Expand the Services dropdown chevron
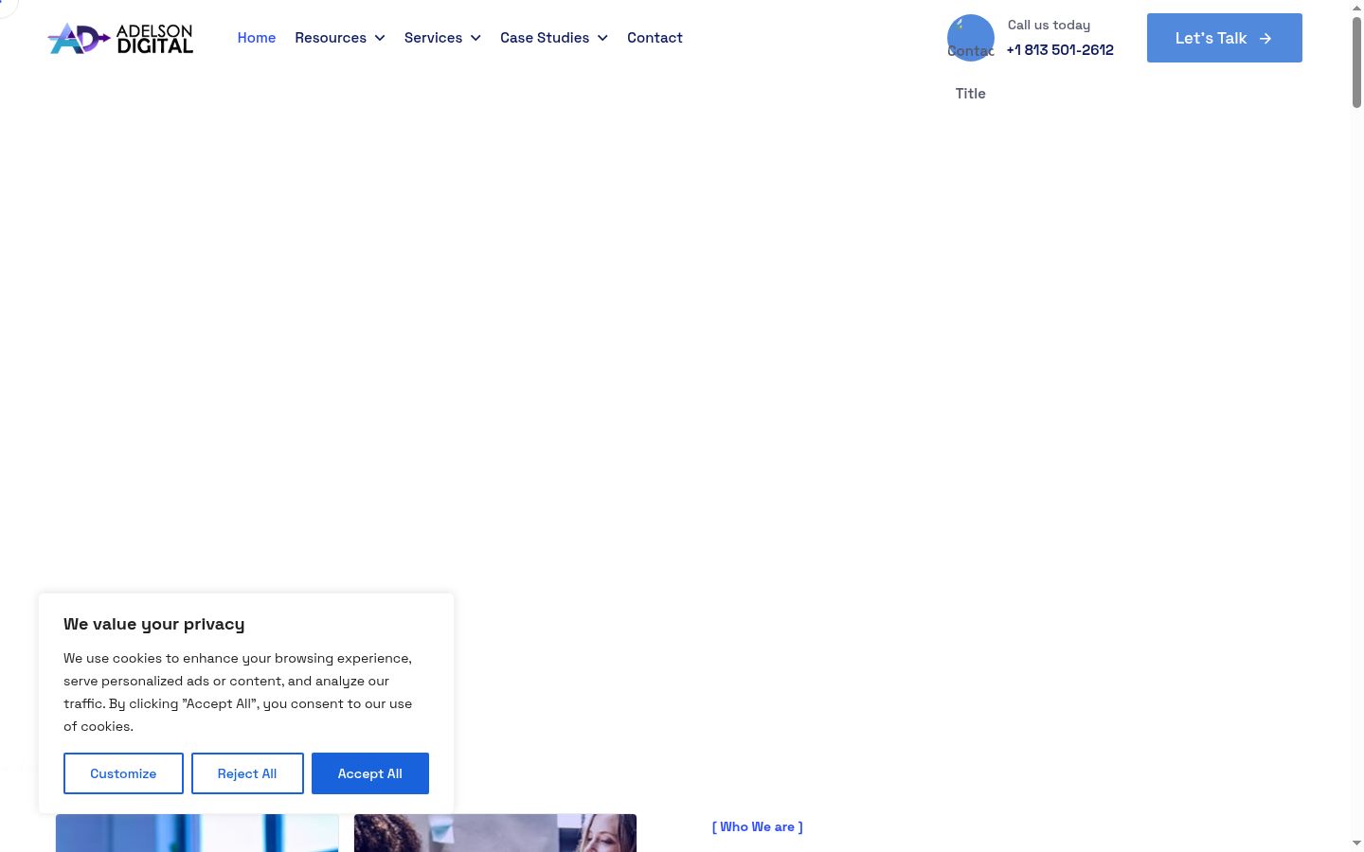The image size is (1364, 852). [476, 38]
